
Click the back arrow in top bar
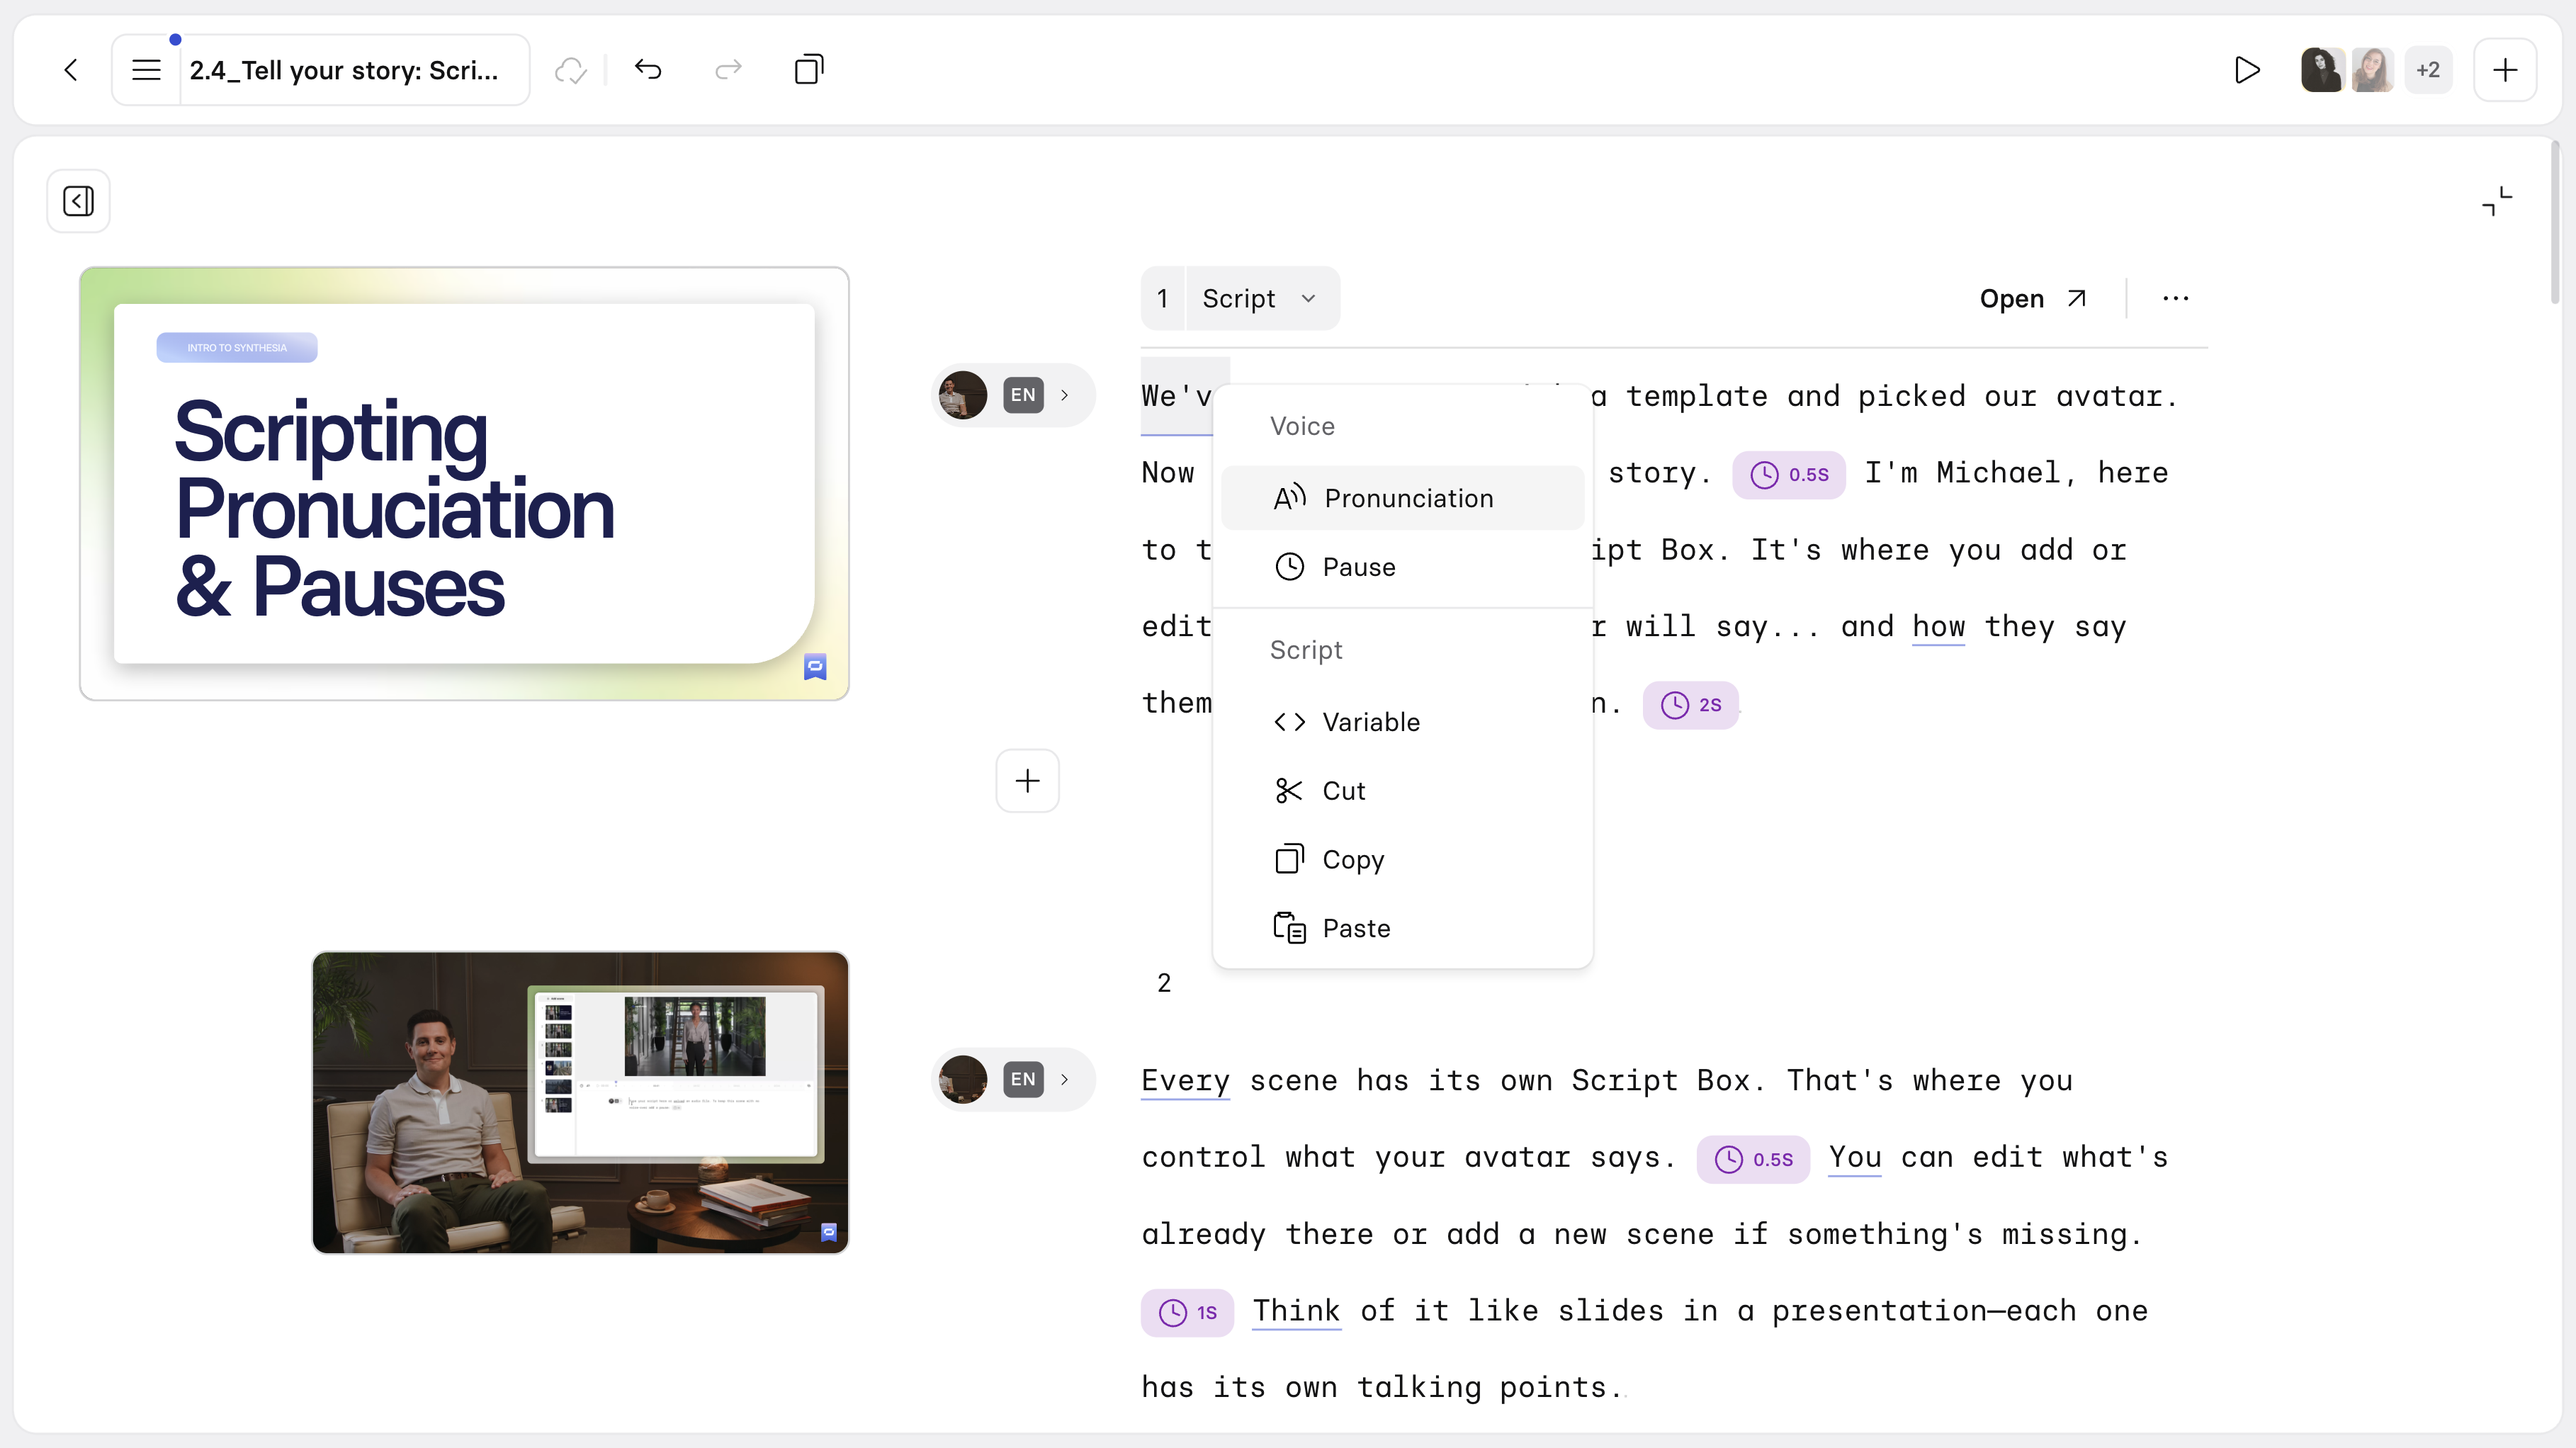pos(71,70)
